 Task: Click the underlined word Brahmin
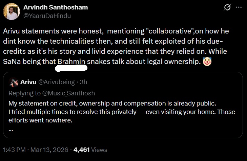pos(72,62)
